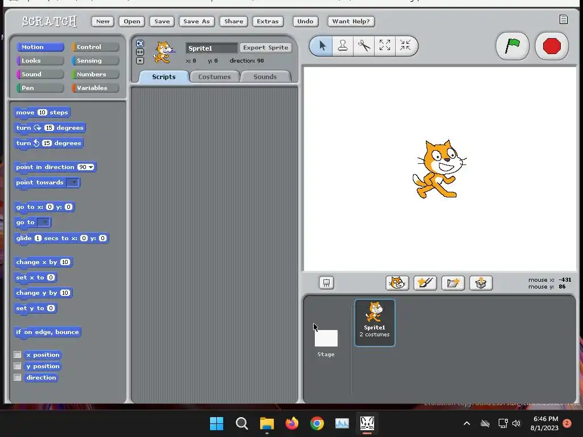Click Scratch cat icon in taskbar
The height and width of the screenshot is (437, 583).
pyautogui.click(x=367, y=423)
